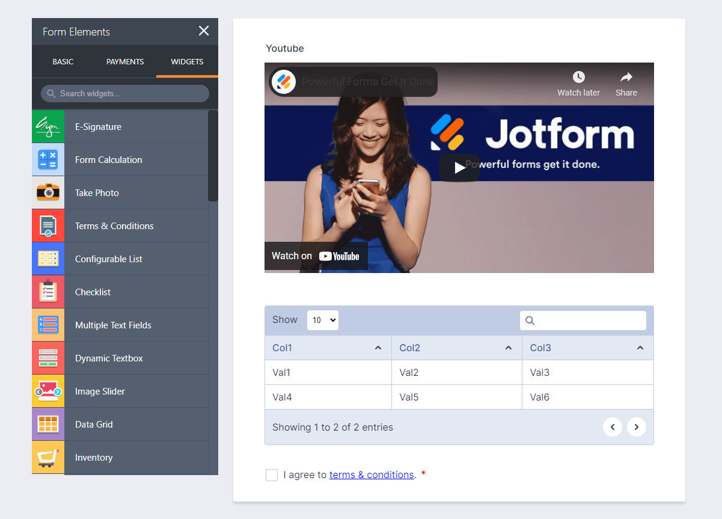Click the Multiple Text Fields icon
722x519 pixels.
[48, 325]
